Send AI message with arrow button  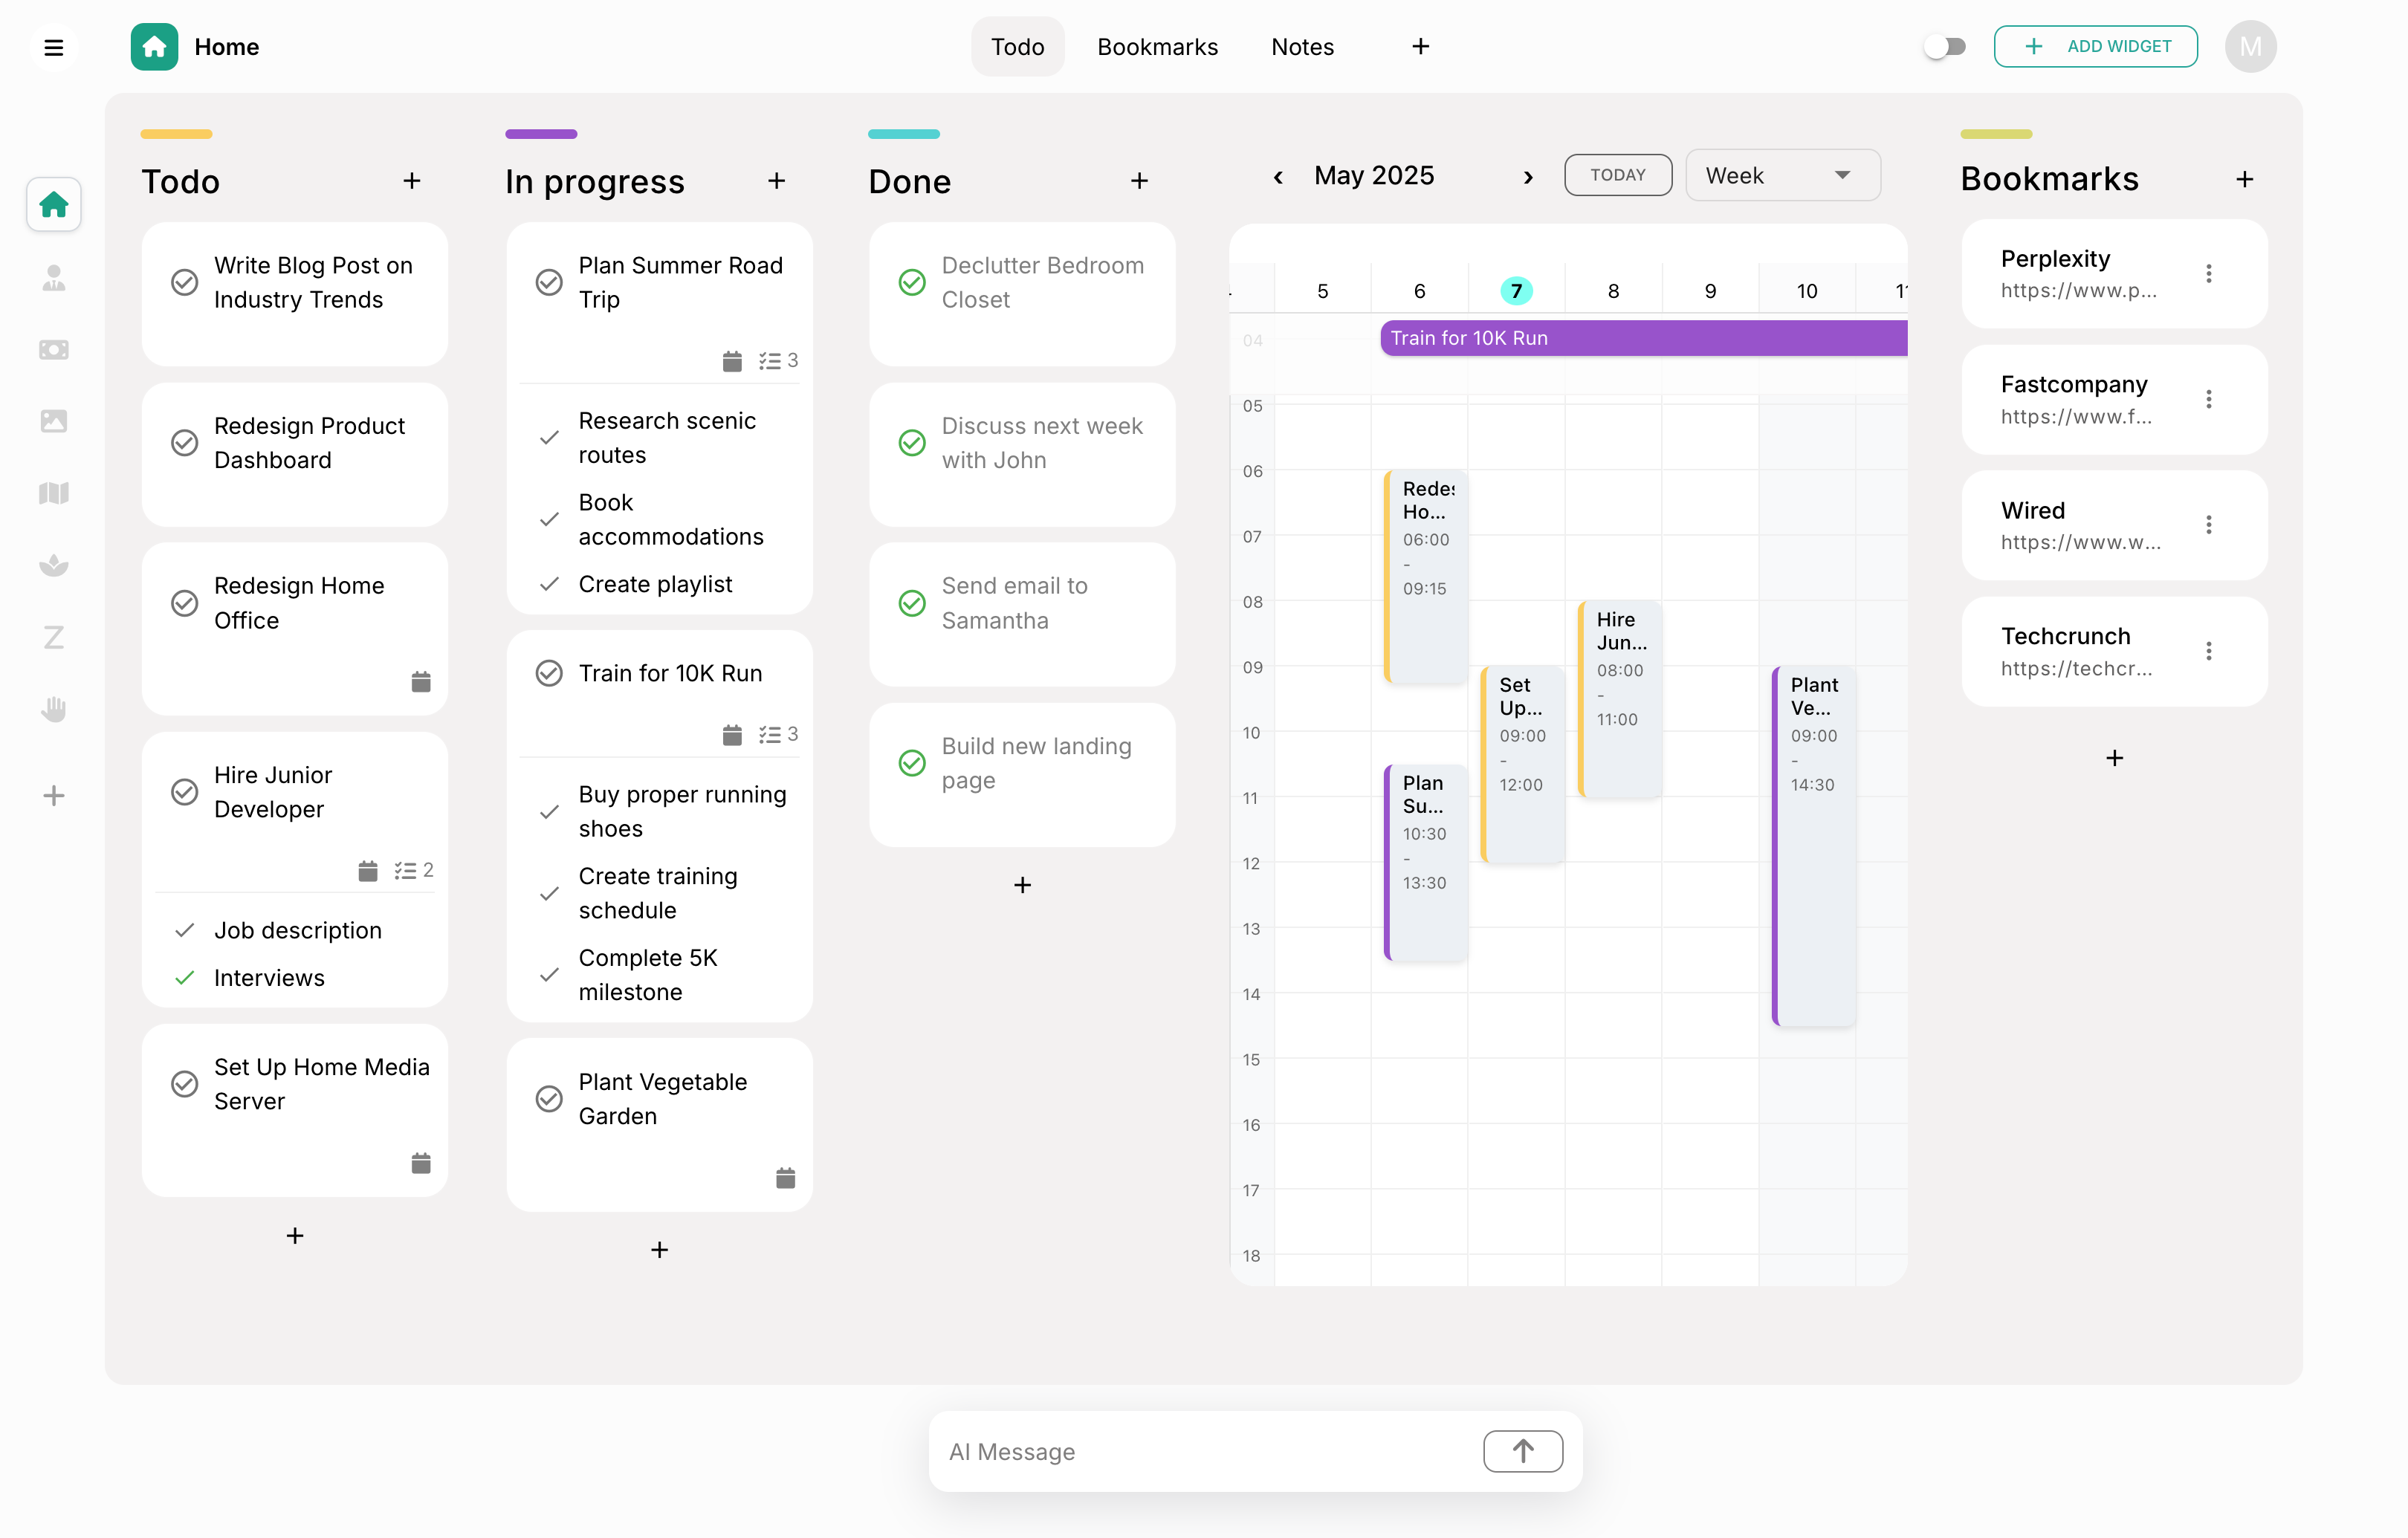(1522, 1451)
